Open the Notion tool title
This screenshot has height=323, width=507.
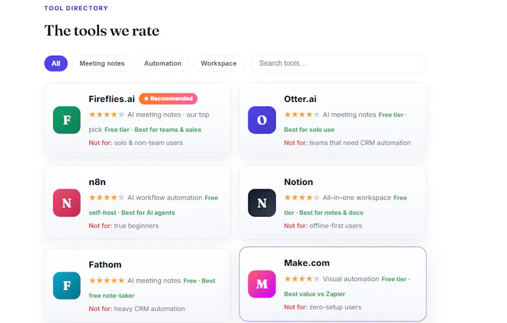[x=298, y=182]
